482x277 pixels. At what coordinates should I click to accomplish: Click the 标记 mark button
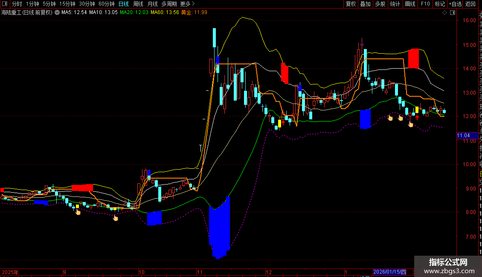[x=440, y=4]
